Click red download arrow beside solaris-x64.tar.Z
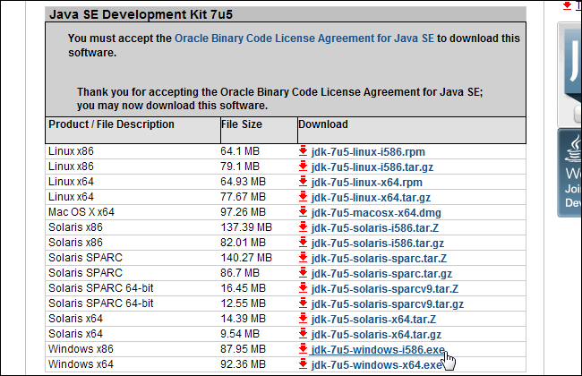The height and width of the screenshot is (376, 582). [x=304, y=318]
